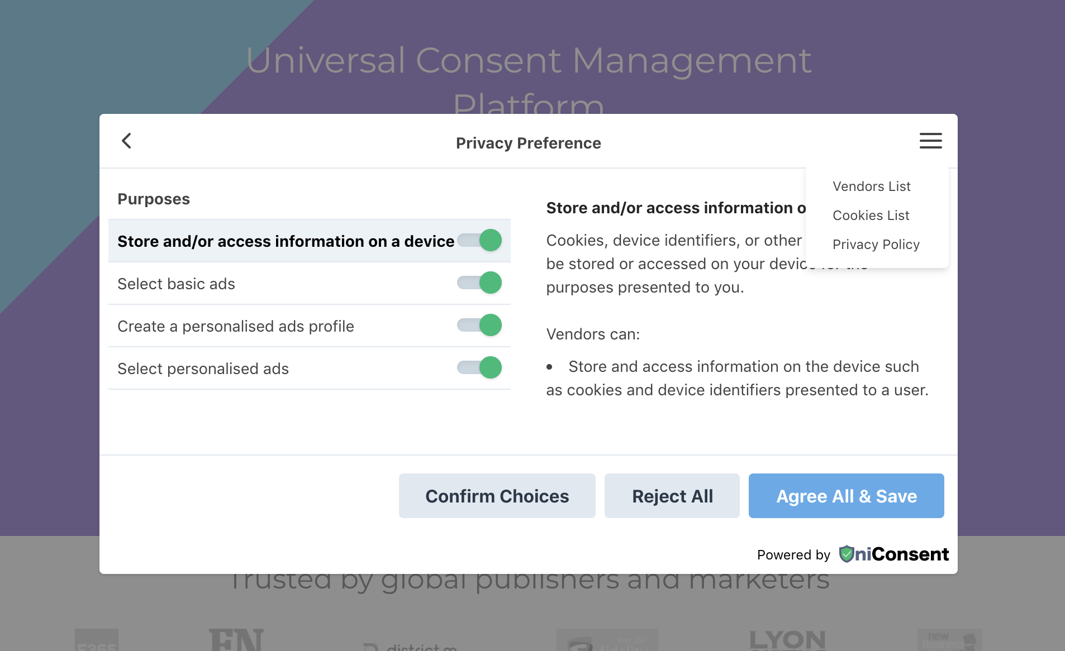
Task: Click the UniConsent shield logo
Action: click(847, 554)
